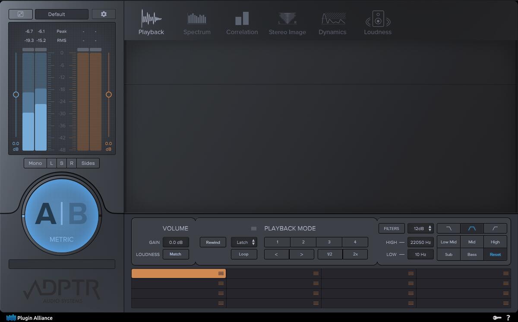Click the large A|B switch button
This screenshot has width=518, height=322.
62,215
